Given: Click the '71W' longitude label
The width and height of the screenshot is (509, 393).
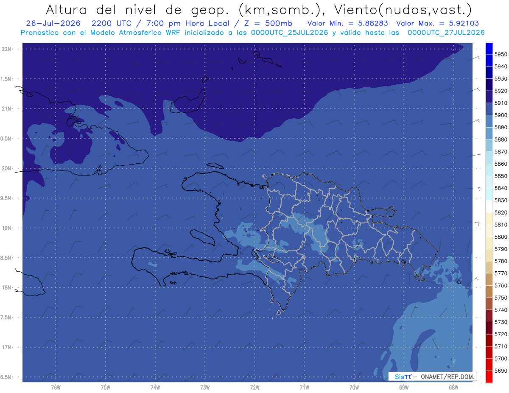Looking at the screenshot, I should pos(304,387).
